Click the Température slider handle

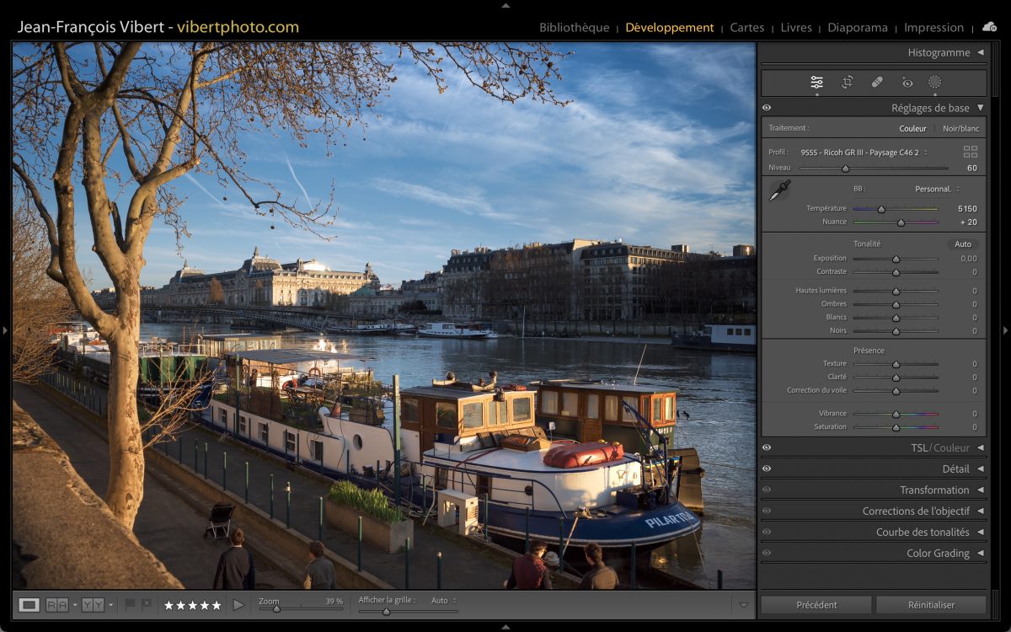click(881, 209)
